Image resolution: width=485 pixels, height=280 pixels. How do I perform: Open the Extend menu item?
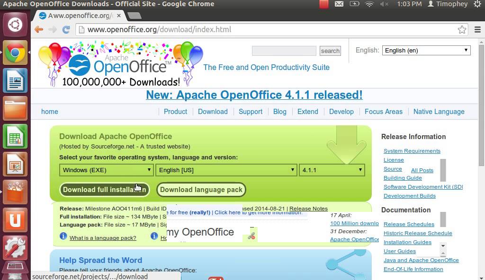[x=308, y=112]
